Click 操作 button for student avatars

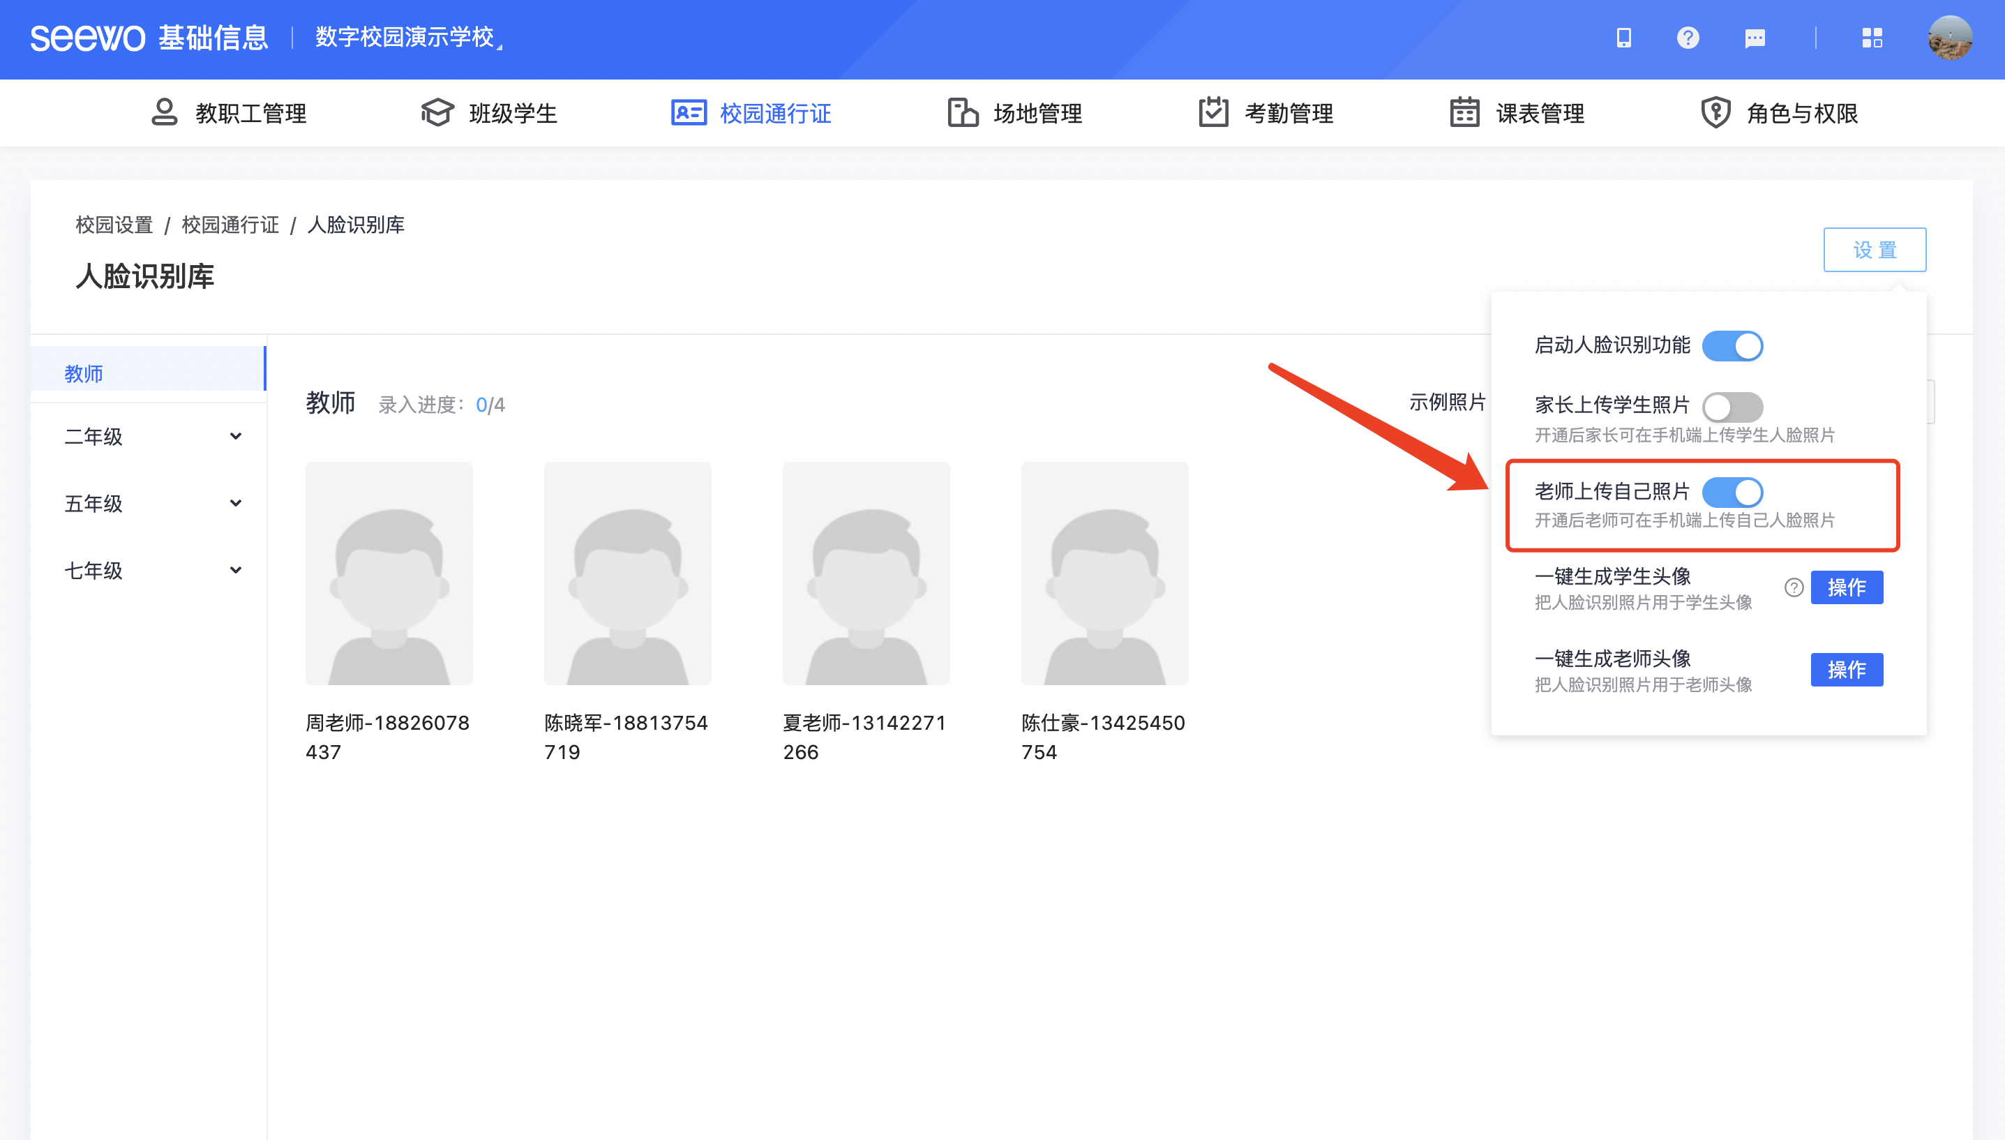(x=1846, y=587)
